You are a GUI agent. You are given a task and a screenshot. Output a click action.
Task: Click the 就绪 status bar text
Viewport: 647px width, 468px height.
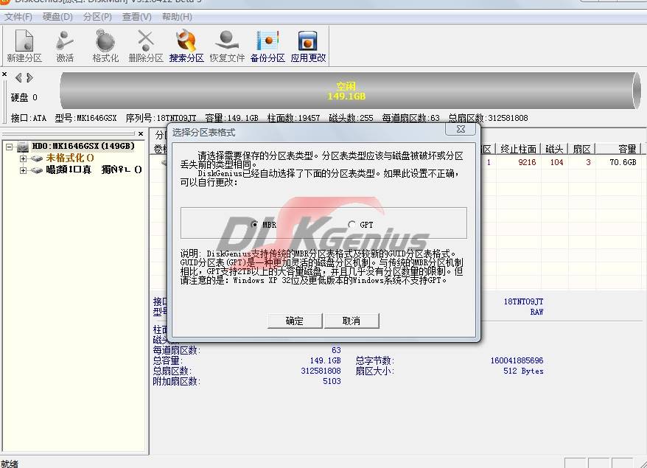9,464
